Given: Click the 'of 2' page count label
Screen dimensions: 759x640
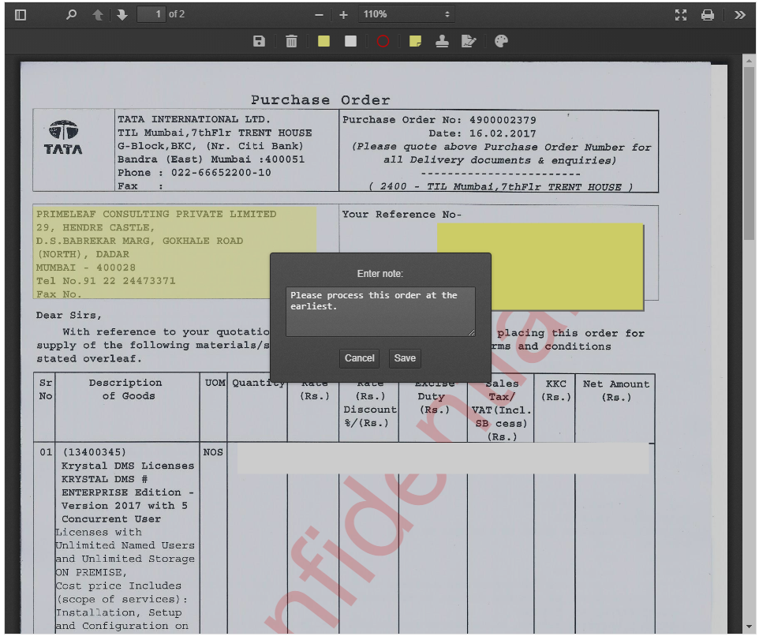Looking at the screenshot, I should (177, 14).
